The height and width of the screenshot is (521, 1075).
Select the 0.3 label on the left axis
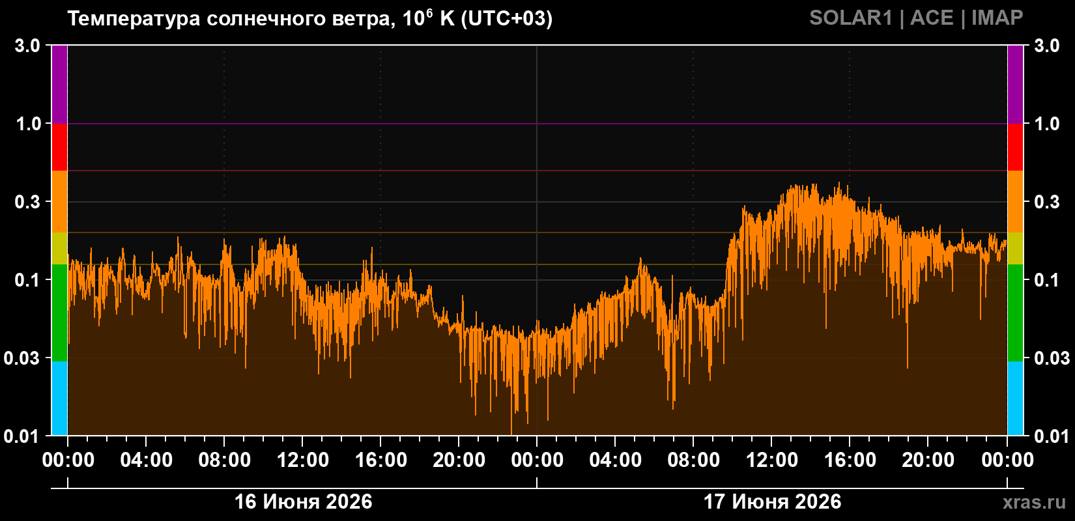click(x=27, y=202)
